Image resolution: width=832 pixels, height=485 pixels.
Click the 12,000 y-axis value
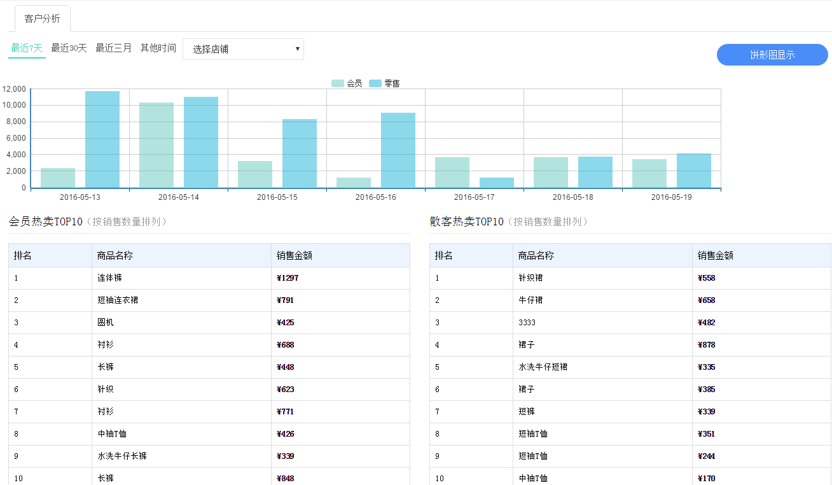[14, 89]
